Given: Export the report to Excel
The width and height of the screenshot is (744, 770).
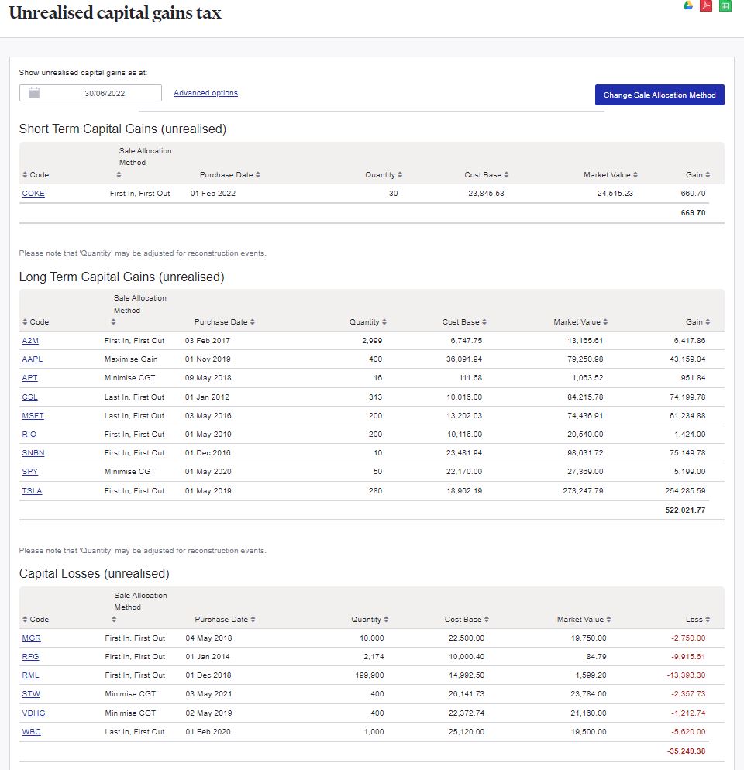Looking at the screenshot, I should click(725, 6).
